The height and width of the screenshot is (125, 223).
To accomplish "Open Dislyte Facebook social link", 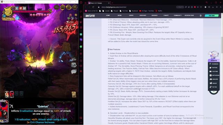I will pos(214,64).
